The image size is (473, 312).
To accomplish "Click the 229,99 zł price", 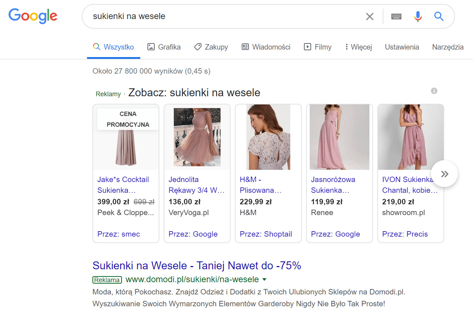I will 256,201.
